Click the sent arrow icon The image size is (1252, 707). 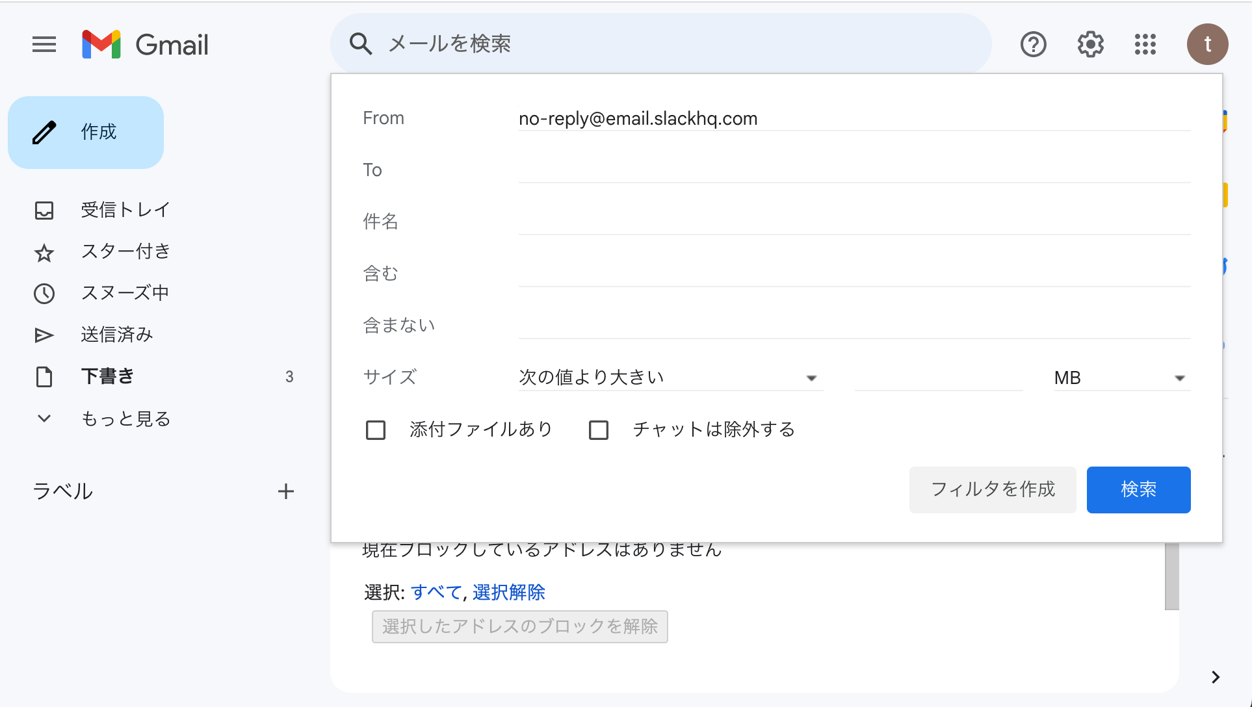[x=44, y=335]
